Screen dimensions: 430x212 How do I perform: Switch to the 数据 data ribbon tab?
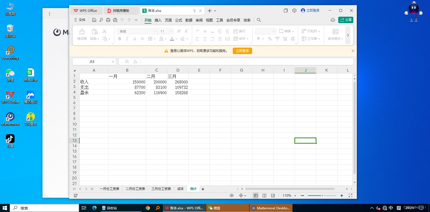pos(189,20)
